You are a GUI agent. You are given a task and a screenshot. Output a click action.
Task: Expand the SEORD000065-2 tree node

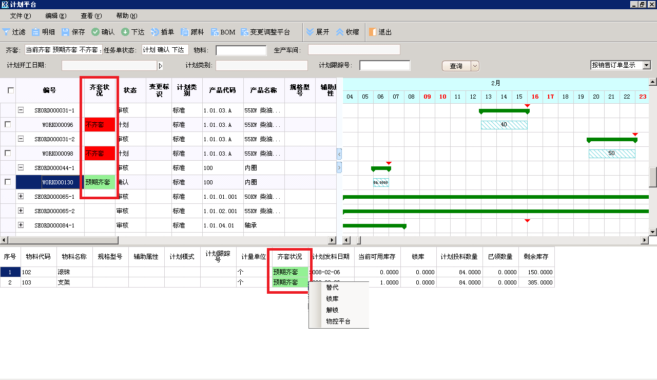tap(21, 211)
